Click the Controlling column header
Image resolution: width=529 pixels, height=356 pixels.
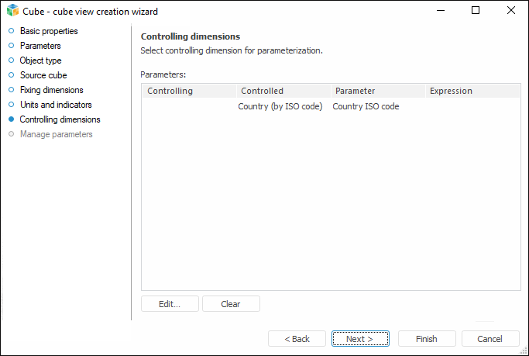[188, 91]
